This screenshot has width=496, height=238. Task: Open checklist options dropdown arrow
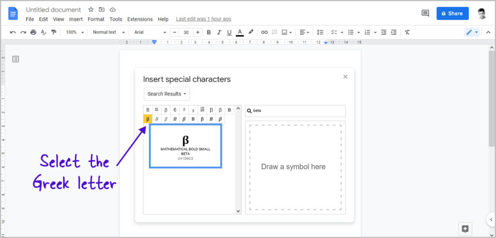coord(342,32)
